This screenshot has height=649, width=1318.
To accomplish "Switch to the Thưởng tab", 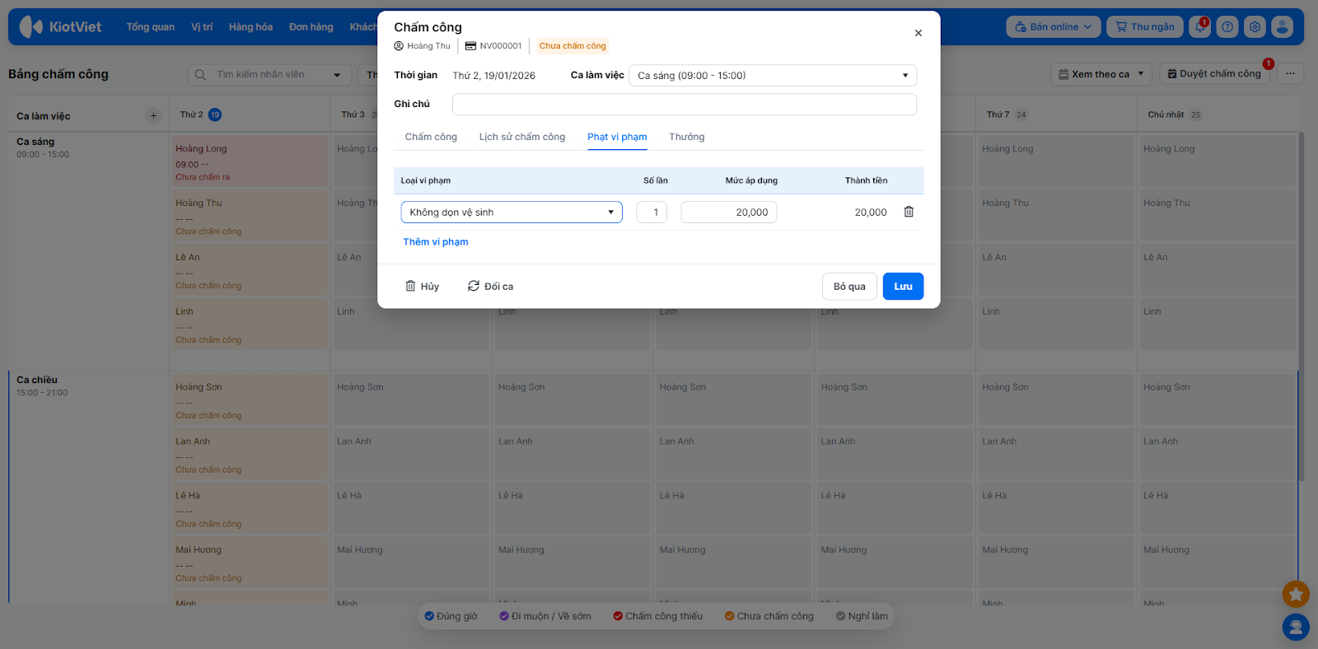I will [687, 137].
